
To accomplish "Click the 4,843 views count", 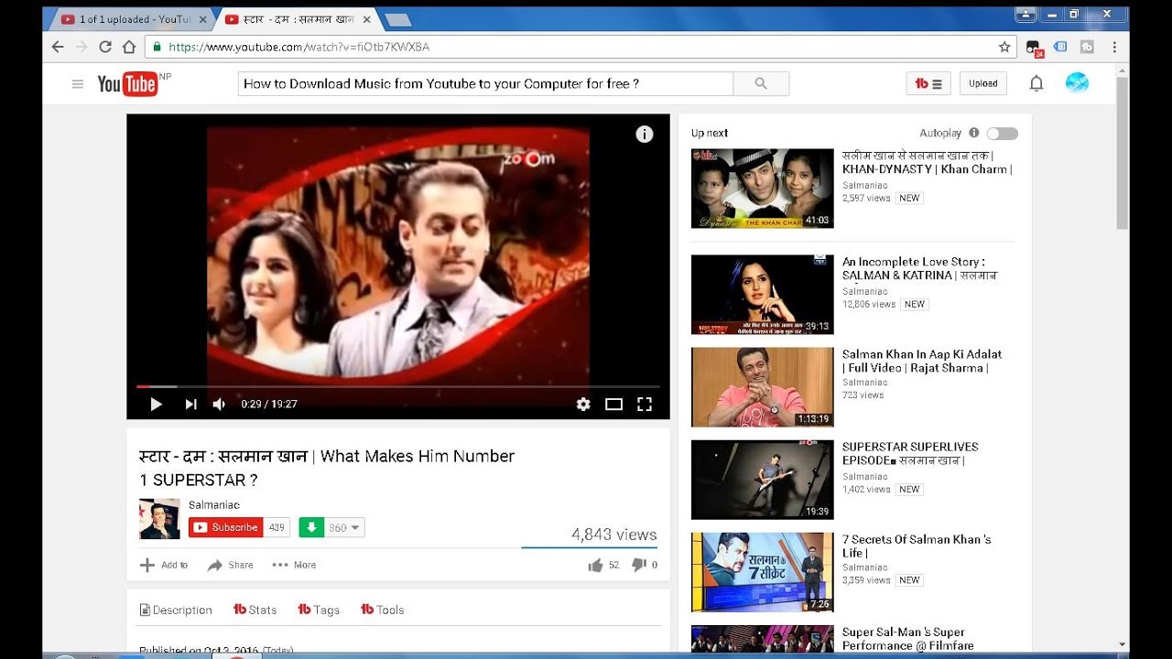I will (x=613, y=535).
